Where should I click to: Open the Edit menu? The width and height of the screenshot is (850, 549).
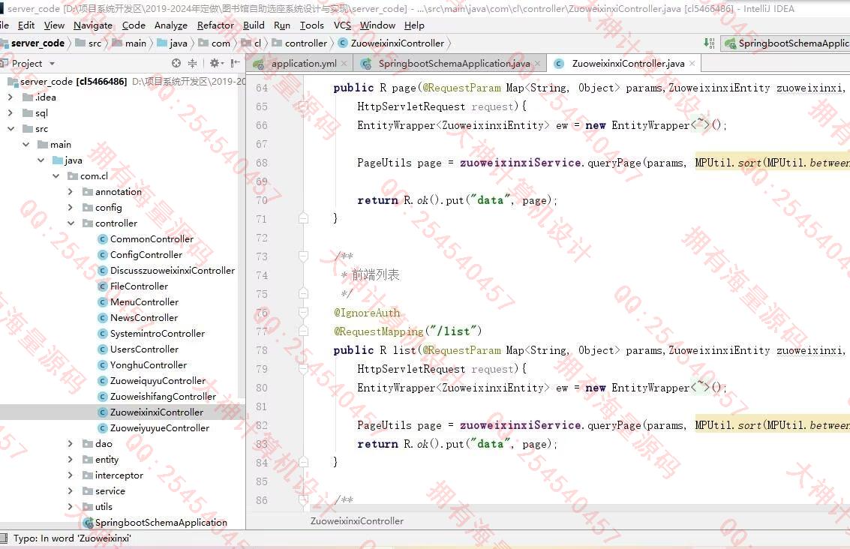tap(26, 25)
